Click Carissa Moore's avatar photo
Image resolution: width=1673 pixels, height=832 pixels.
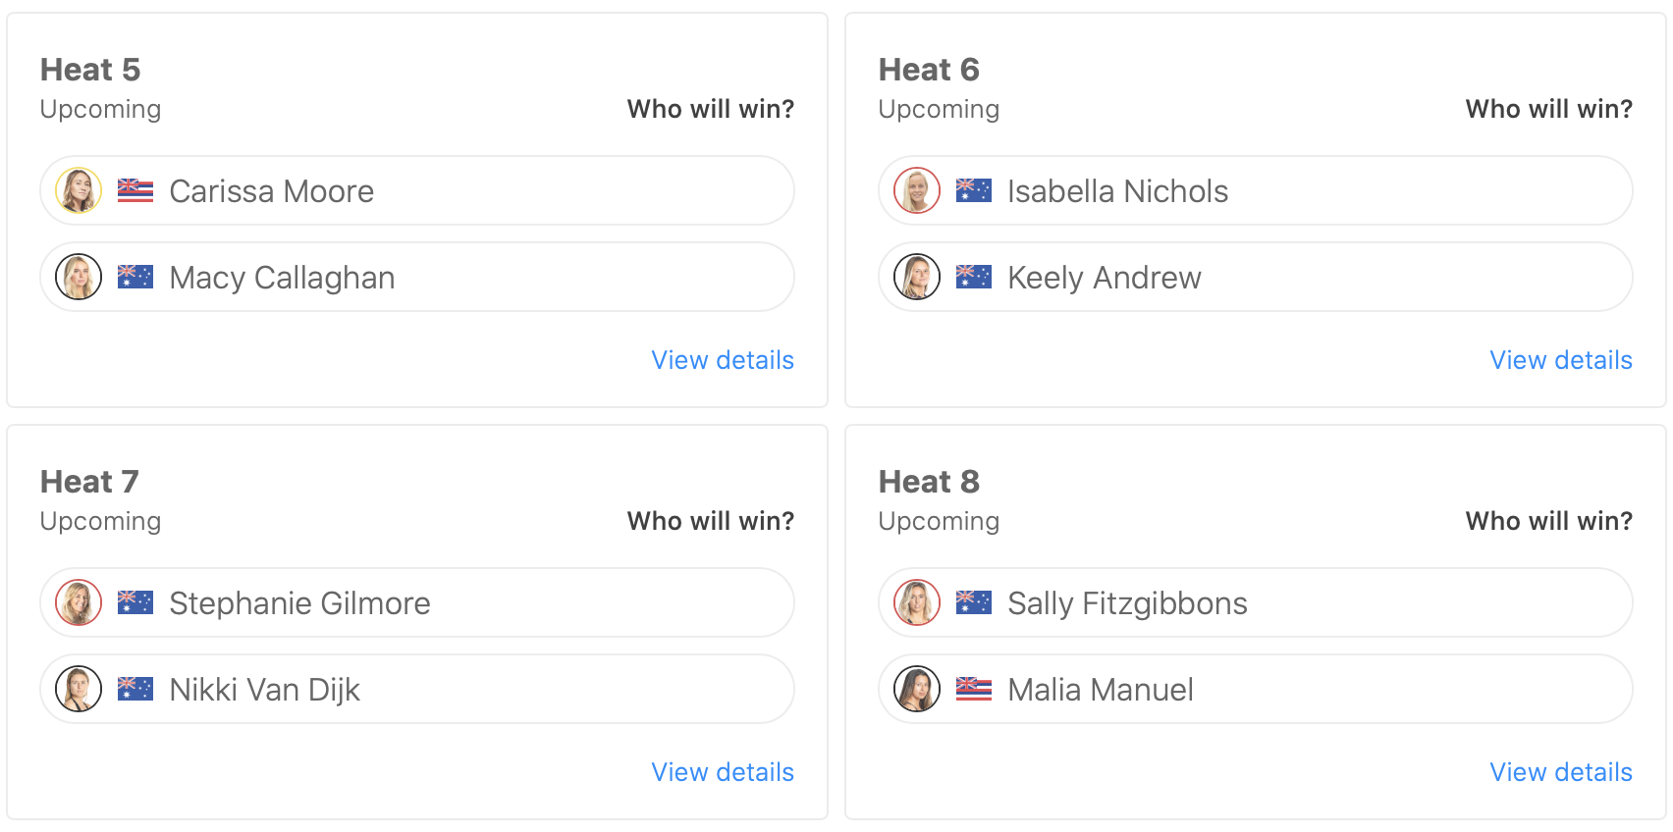(79, 190)
